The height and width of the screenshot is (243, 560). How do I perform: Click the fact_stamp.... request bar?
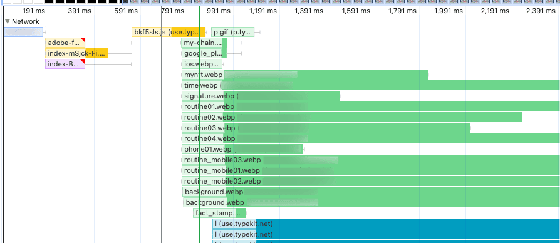pos(219,214)
